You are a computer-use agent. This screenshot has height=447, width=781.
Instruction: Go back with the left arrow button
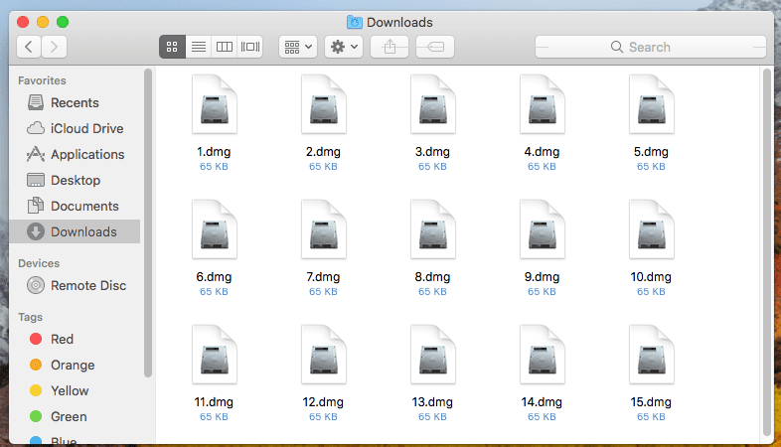[29, 47]
